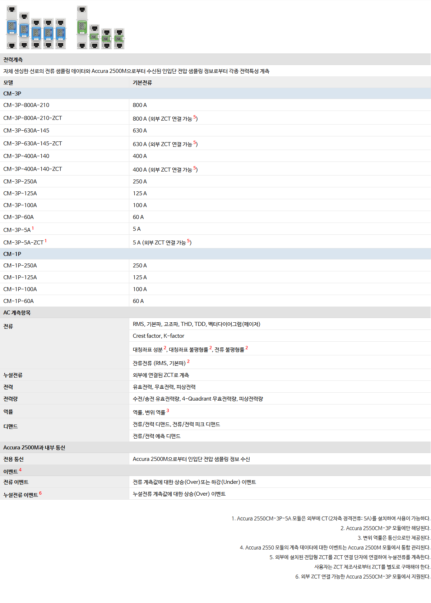
Task: Click footnote marker 1 beside CM-3P-5A
Action: click(x=33, y=228)
